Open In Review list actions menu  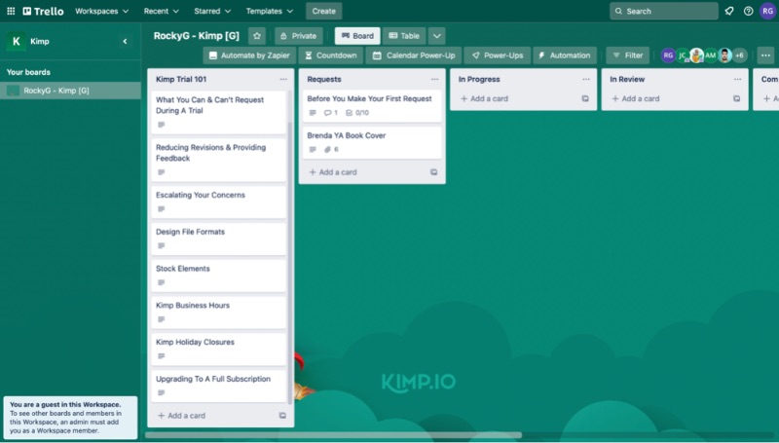(x=737, y=79)
